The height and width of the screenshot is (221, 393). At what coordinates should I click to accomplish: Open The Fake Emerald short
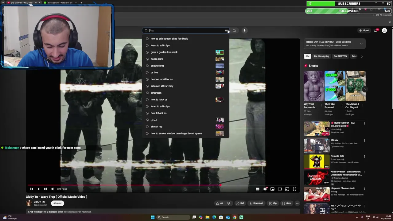(335, 86)
